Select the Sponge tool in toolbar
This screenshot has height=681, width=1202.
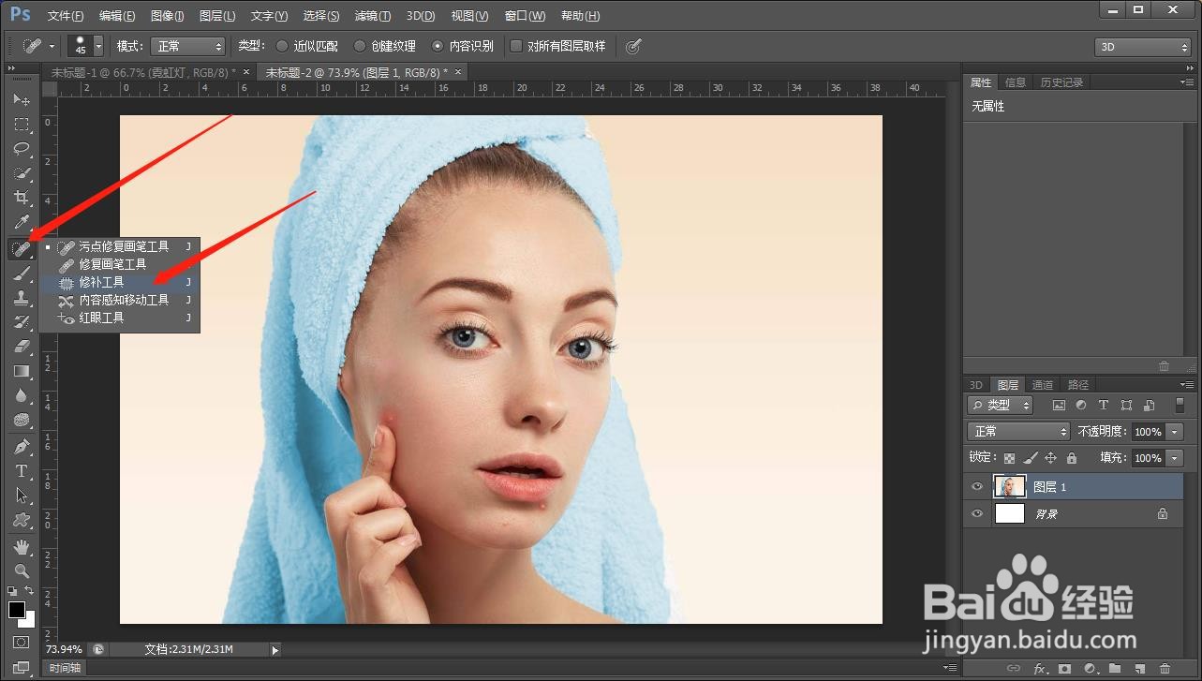(x=22, y=420)
